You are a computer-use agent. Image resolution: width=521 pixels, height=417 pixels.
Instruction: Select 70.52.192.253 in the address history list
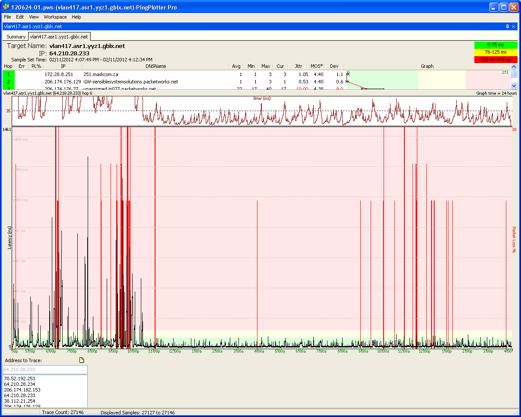coord(19,379)
